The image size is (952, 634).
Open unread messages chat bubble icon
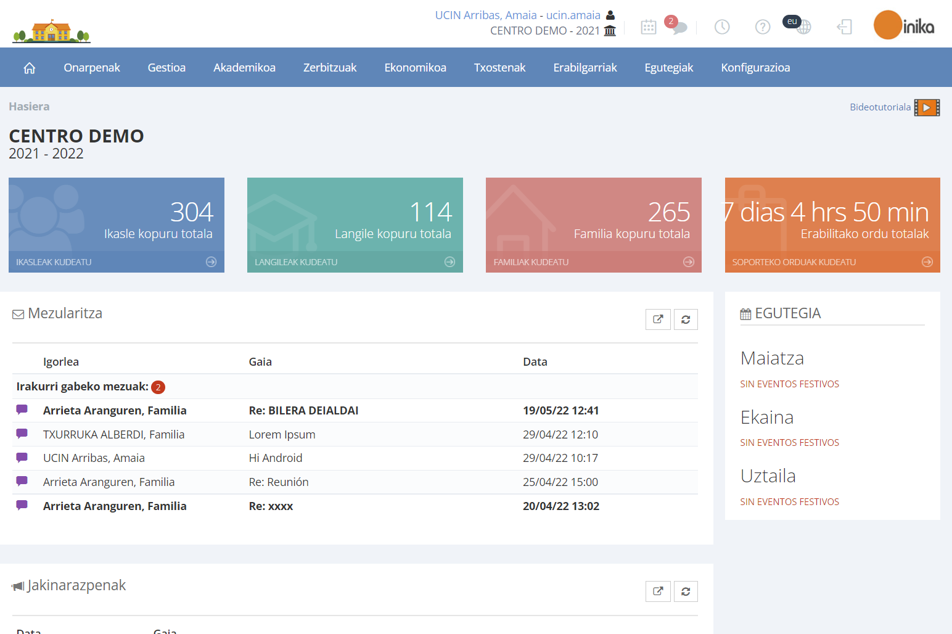tap(679, 28)
